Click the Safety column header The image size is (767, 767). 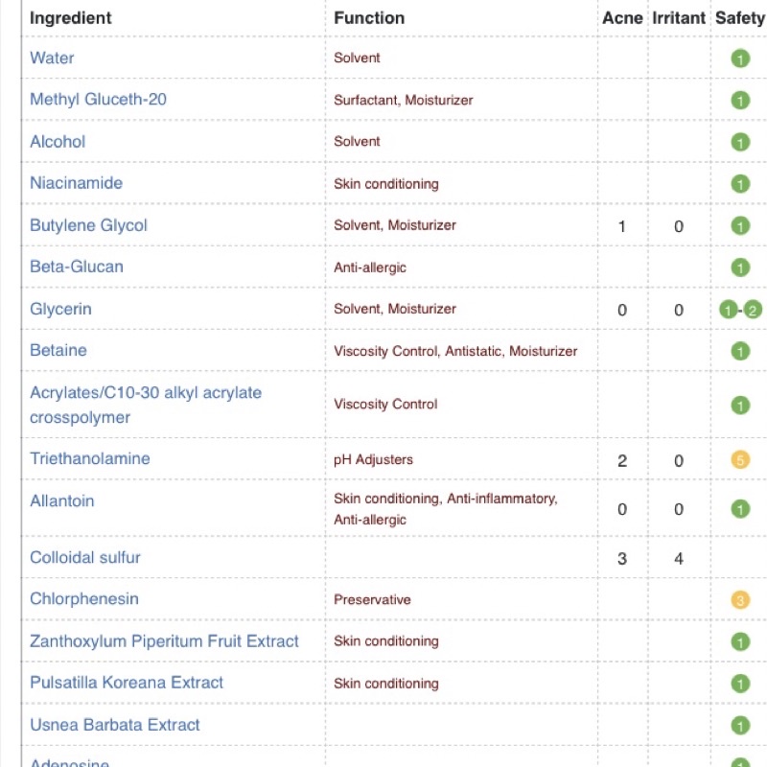[x=739, y=18]
